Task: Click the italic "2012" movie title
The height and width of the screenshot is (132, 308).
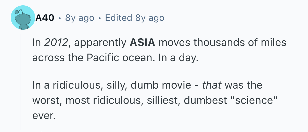Action: click(x=55, y=42)
